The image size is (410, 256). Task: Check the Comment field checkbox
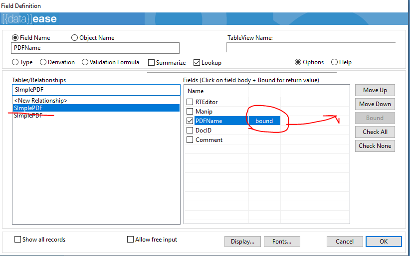(x=190, y=140)
